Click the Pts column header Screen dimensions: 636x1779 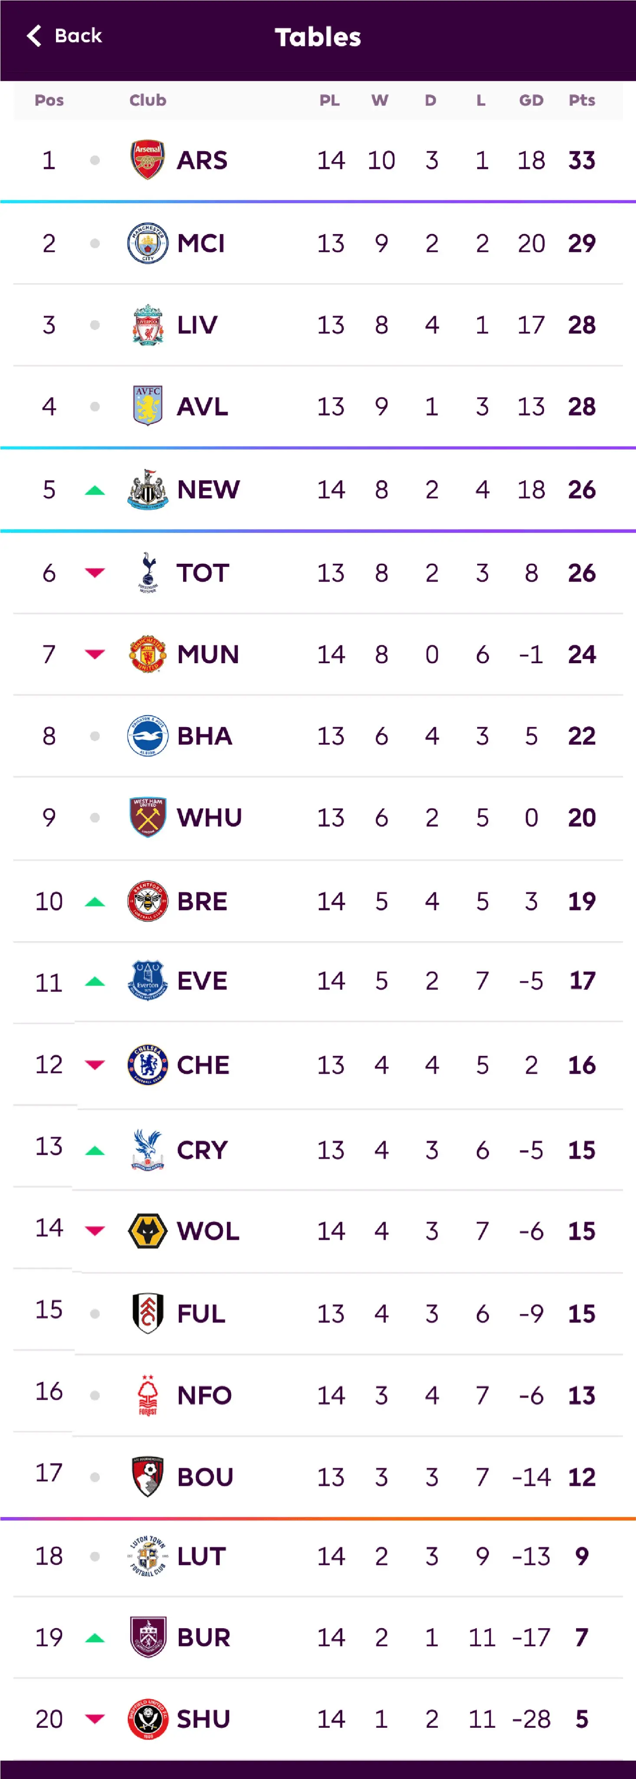(x=581, y=100)
